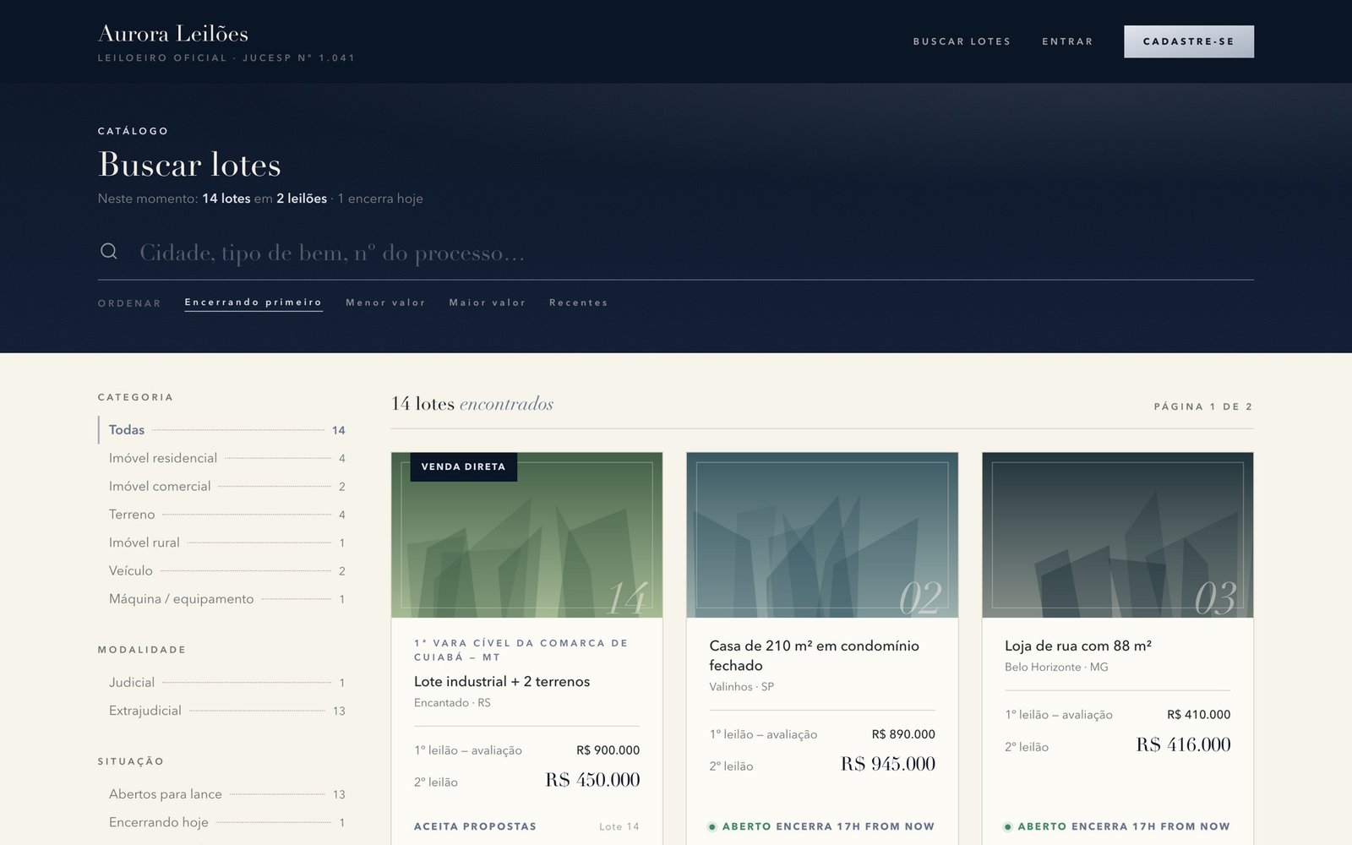
Task: Open Buscar Lotes in top navigation
Action: (962, 41)
